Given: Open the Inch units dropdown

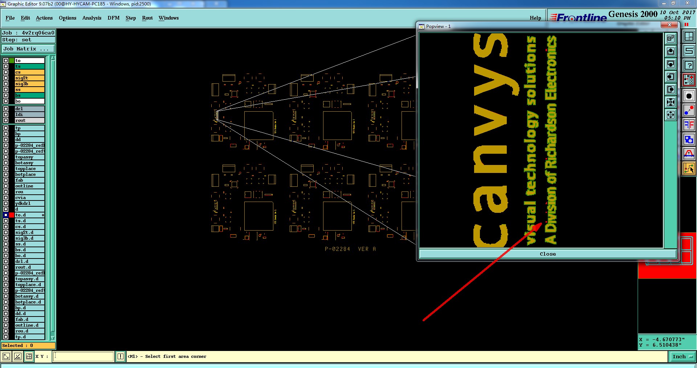Looking at the screenshot, I should point(682,357).
